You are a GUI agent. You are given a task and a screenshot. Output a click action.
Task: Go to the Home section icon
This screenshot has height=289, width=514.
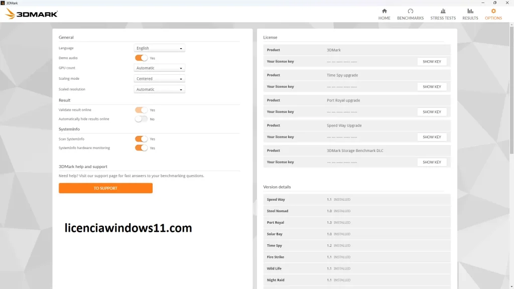(384, 11)
